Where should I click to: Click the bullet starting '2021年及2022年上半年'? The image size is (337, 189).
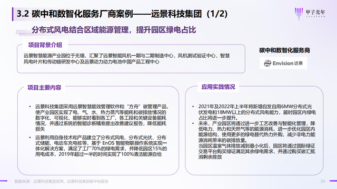tap(257, 112)
